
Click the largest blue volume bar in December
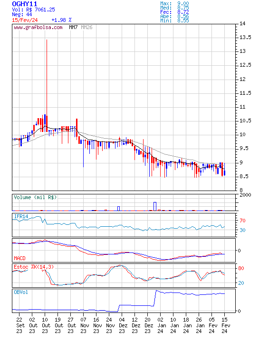[155, 206]
